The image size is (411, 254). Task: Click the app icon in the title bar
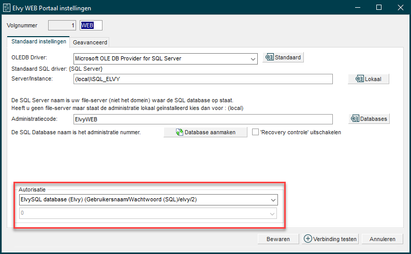tap(7, 8)
